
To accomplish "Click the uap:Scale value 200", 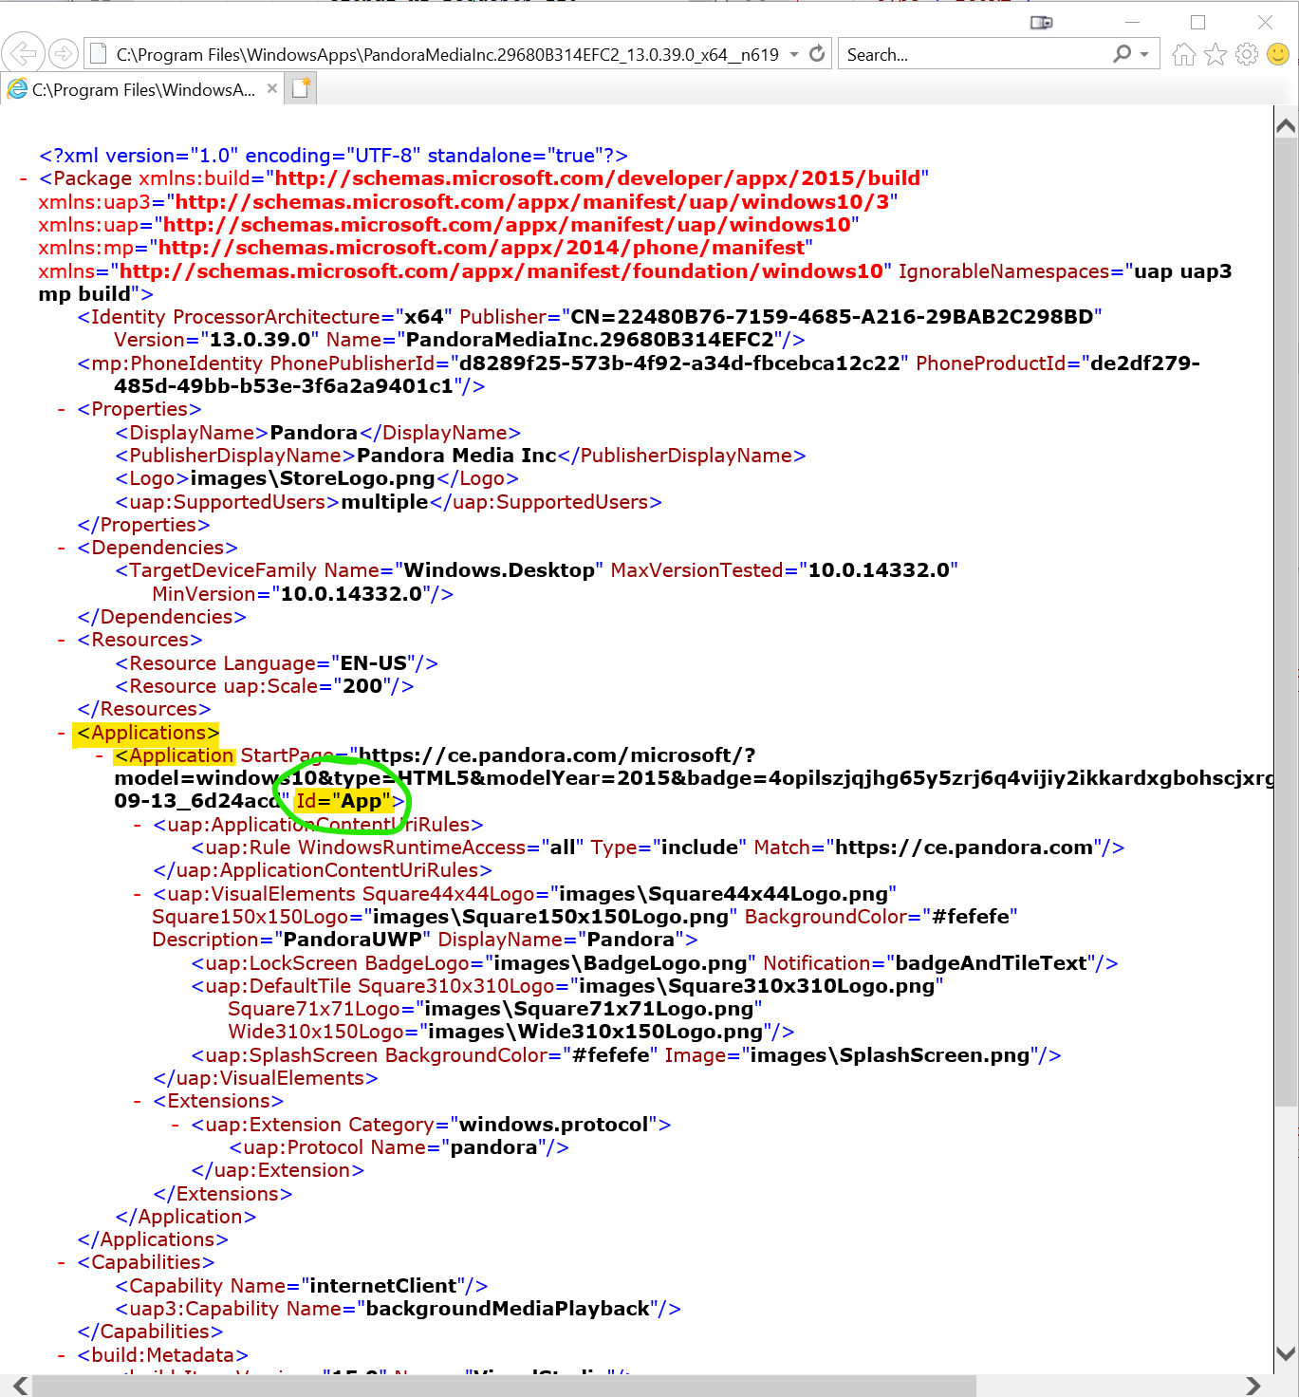I will tap(362, 686).
